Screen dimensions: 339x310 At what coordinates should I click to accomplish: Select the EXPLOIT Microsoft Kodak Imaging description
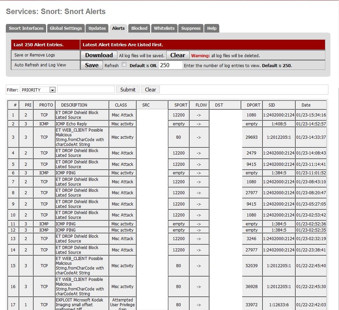click(79, 304)
